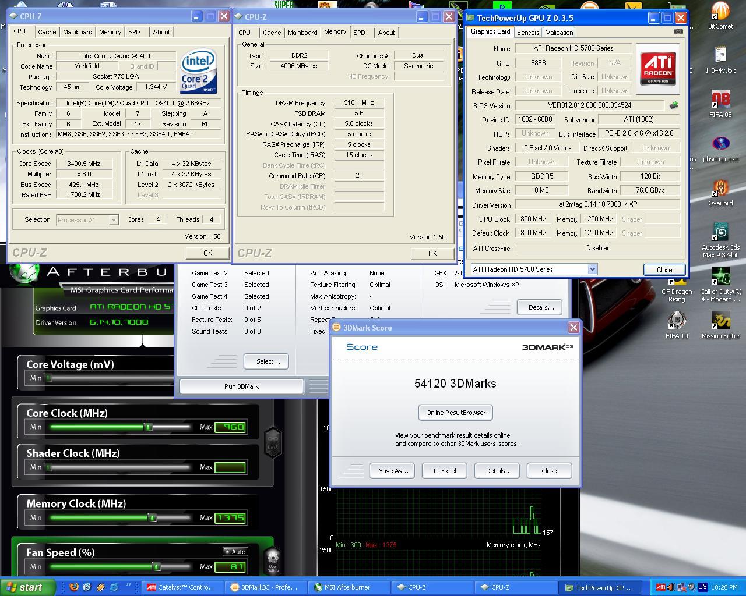Click the DRAM Frequency 510.1 MHz value
Screen dimensions: 746x596
click(359, 102)
